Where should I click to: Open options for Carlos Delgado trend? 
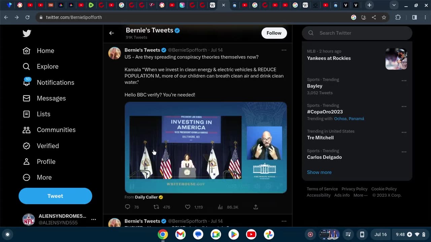(404, 152)
